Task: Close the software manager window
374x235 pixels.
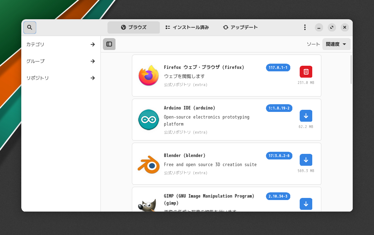Action: (x=345, y=28)
